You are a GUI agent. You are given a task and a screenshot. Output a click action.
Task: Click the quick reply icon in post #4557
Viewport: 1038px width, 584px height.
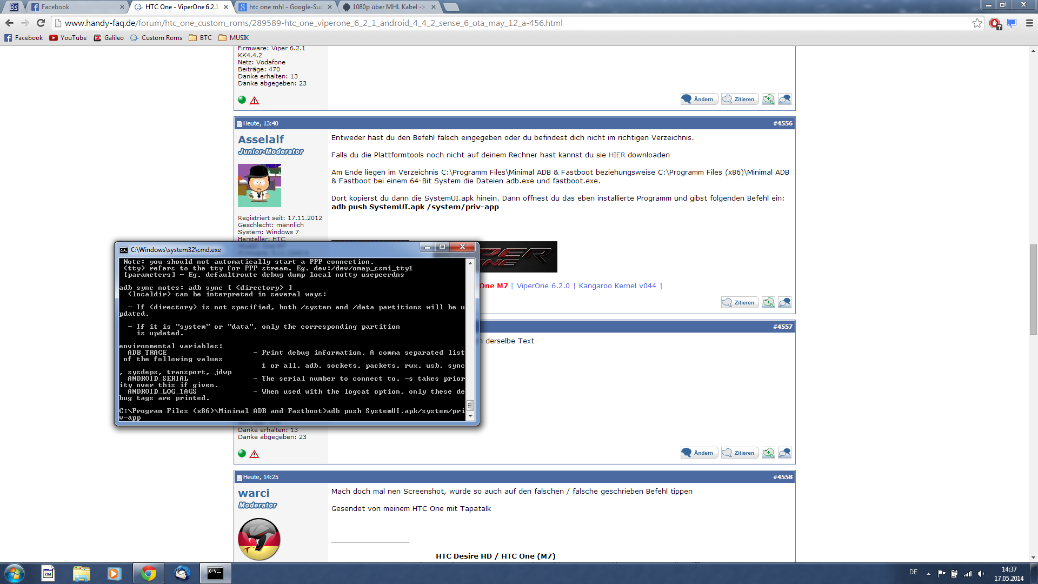(x=785, y=453)
